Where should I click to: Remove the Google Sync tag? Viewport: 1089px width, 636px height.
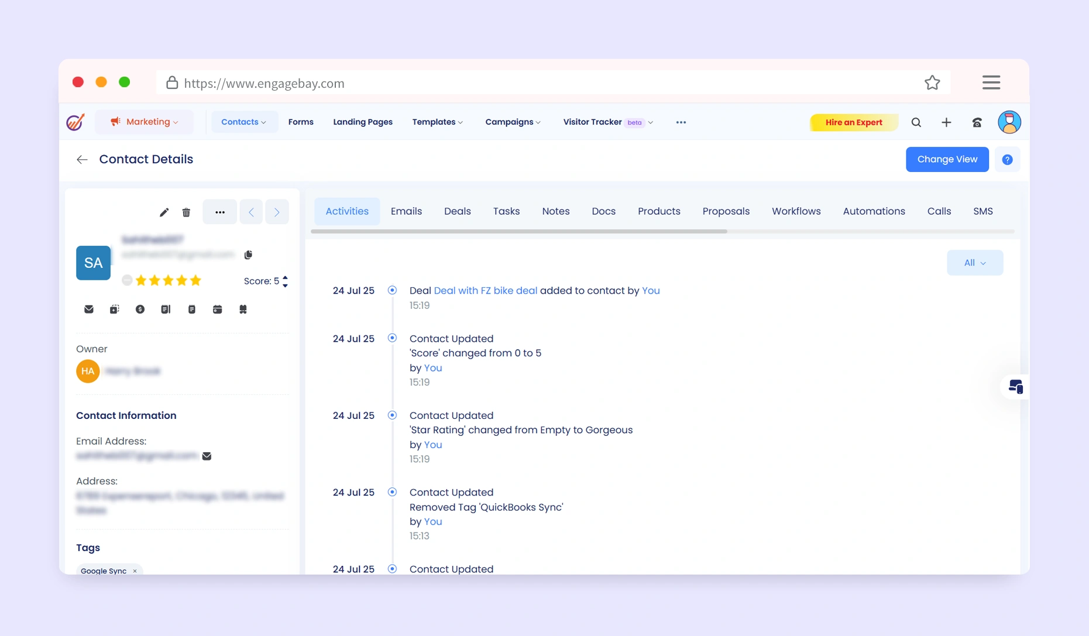point(135,571)
